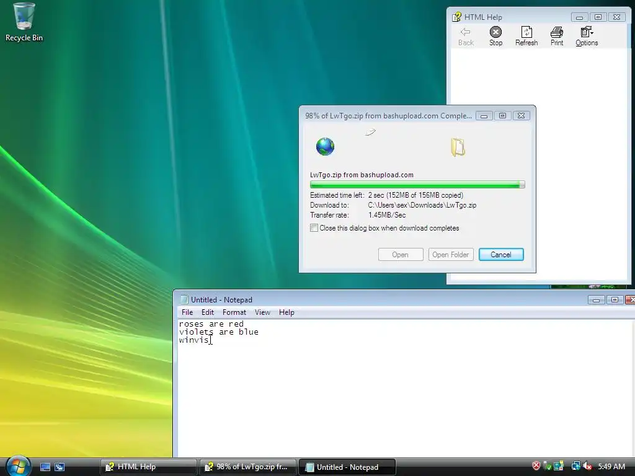Screen dimensions: 635x476
Task: Click the HTML Help blank content pane
Action: (x=541, y=77)
